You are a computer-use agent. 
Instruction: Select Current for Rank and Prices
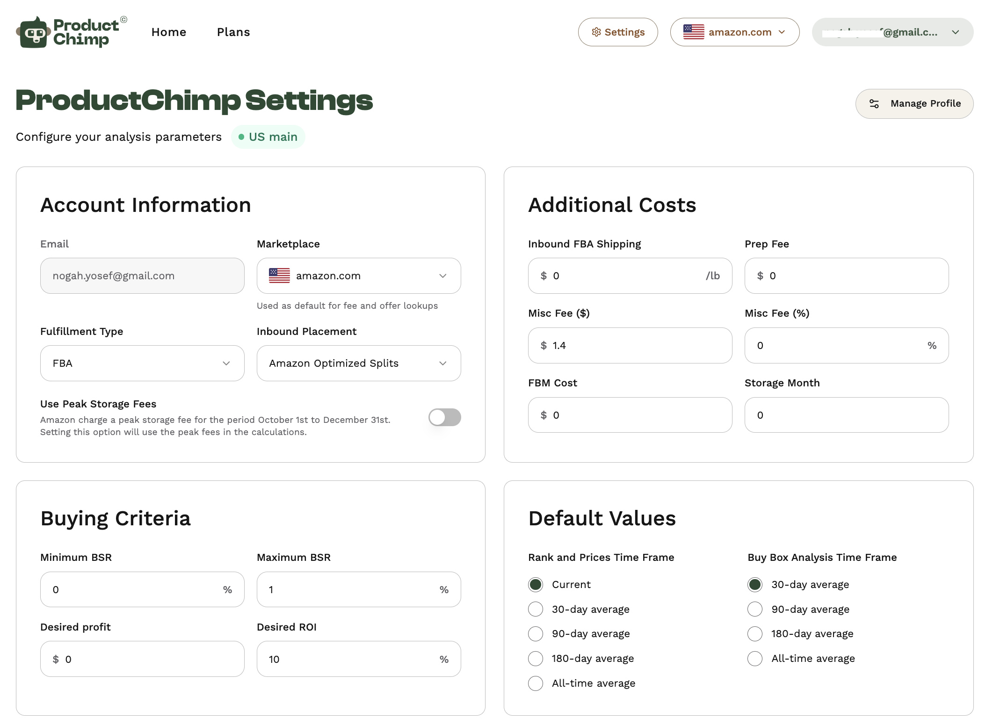click(536, 585)
